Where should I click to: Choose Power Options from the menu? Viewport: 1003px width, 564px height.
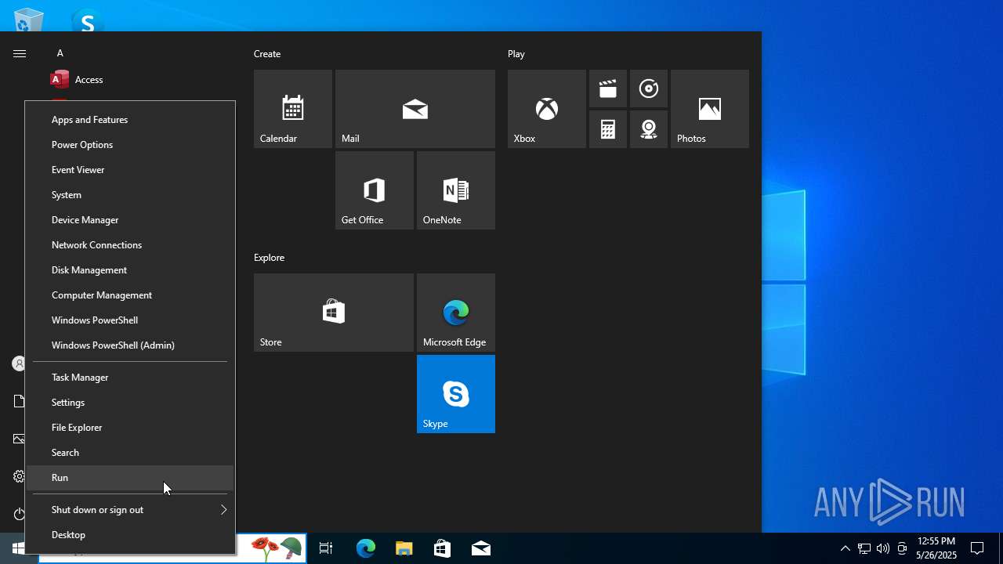tap(130, 145)
